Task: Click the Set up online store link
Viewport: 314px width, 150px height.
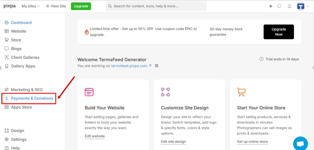Action: pyautogui.click(x=252, y=142)
